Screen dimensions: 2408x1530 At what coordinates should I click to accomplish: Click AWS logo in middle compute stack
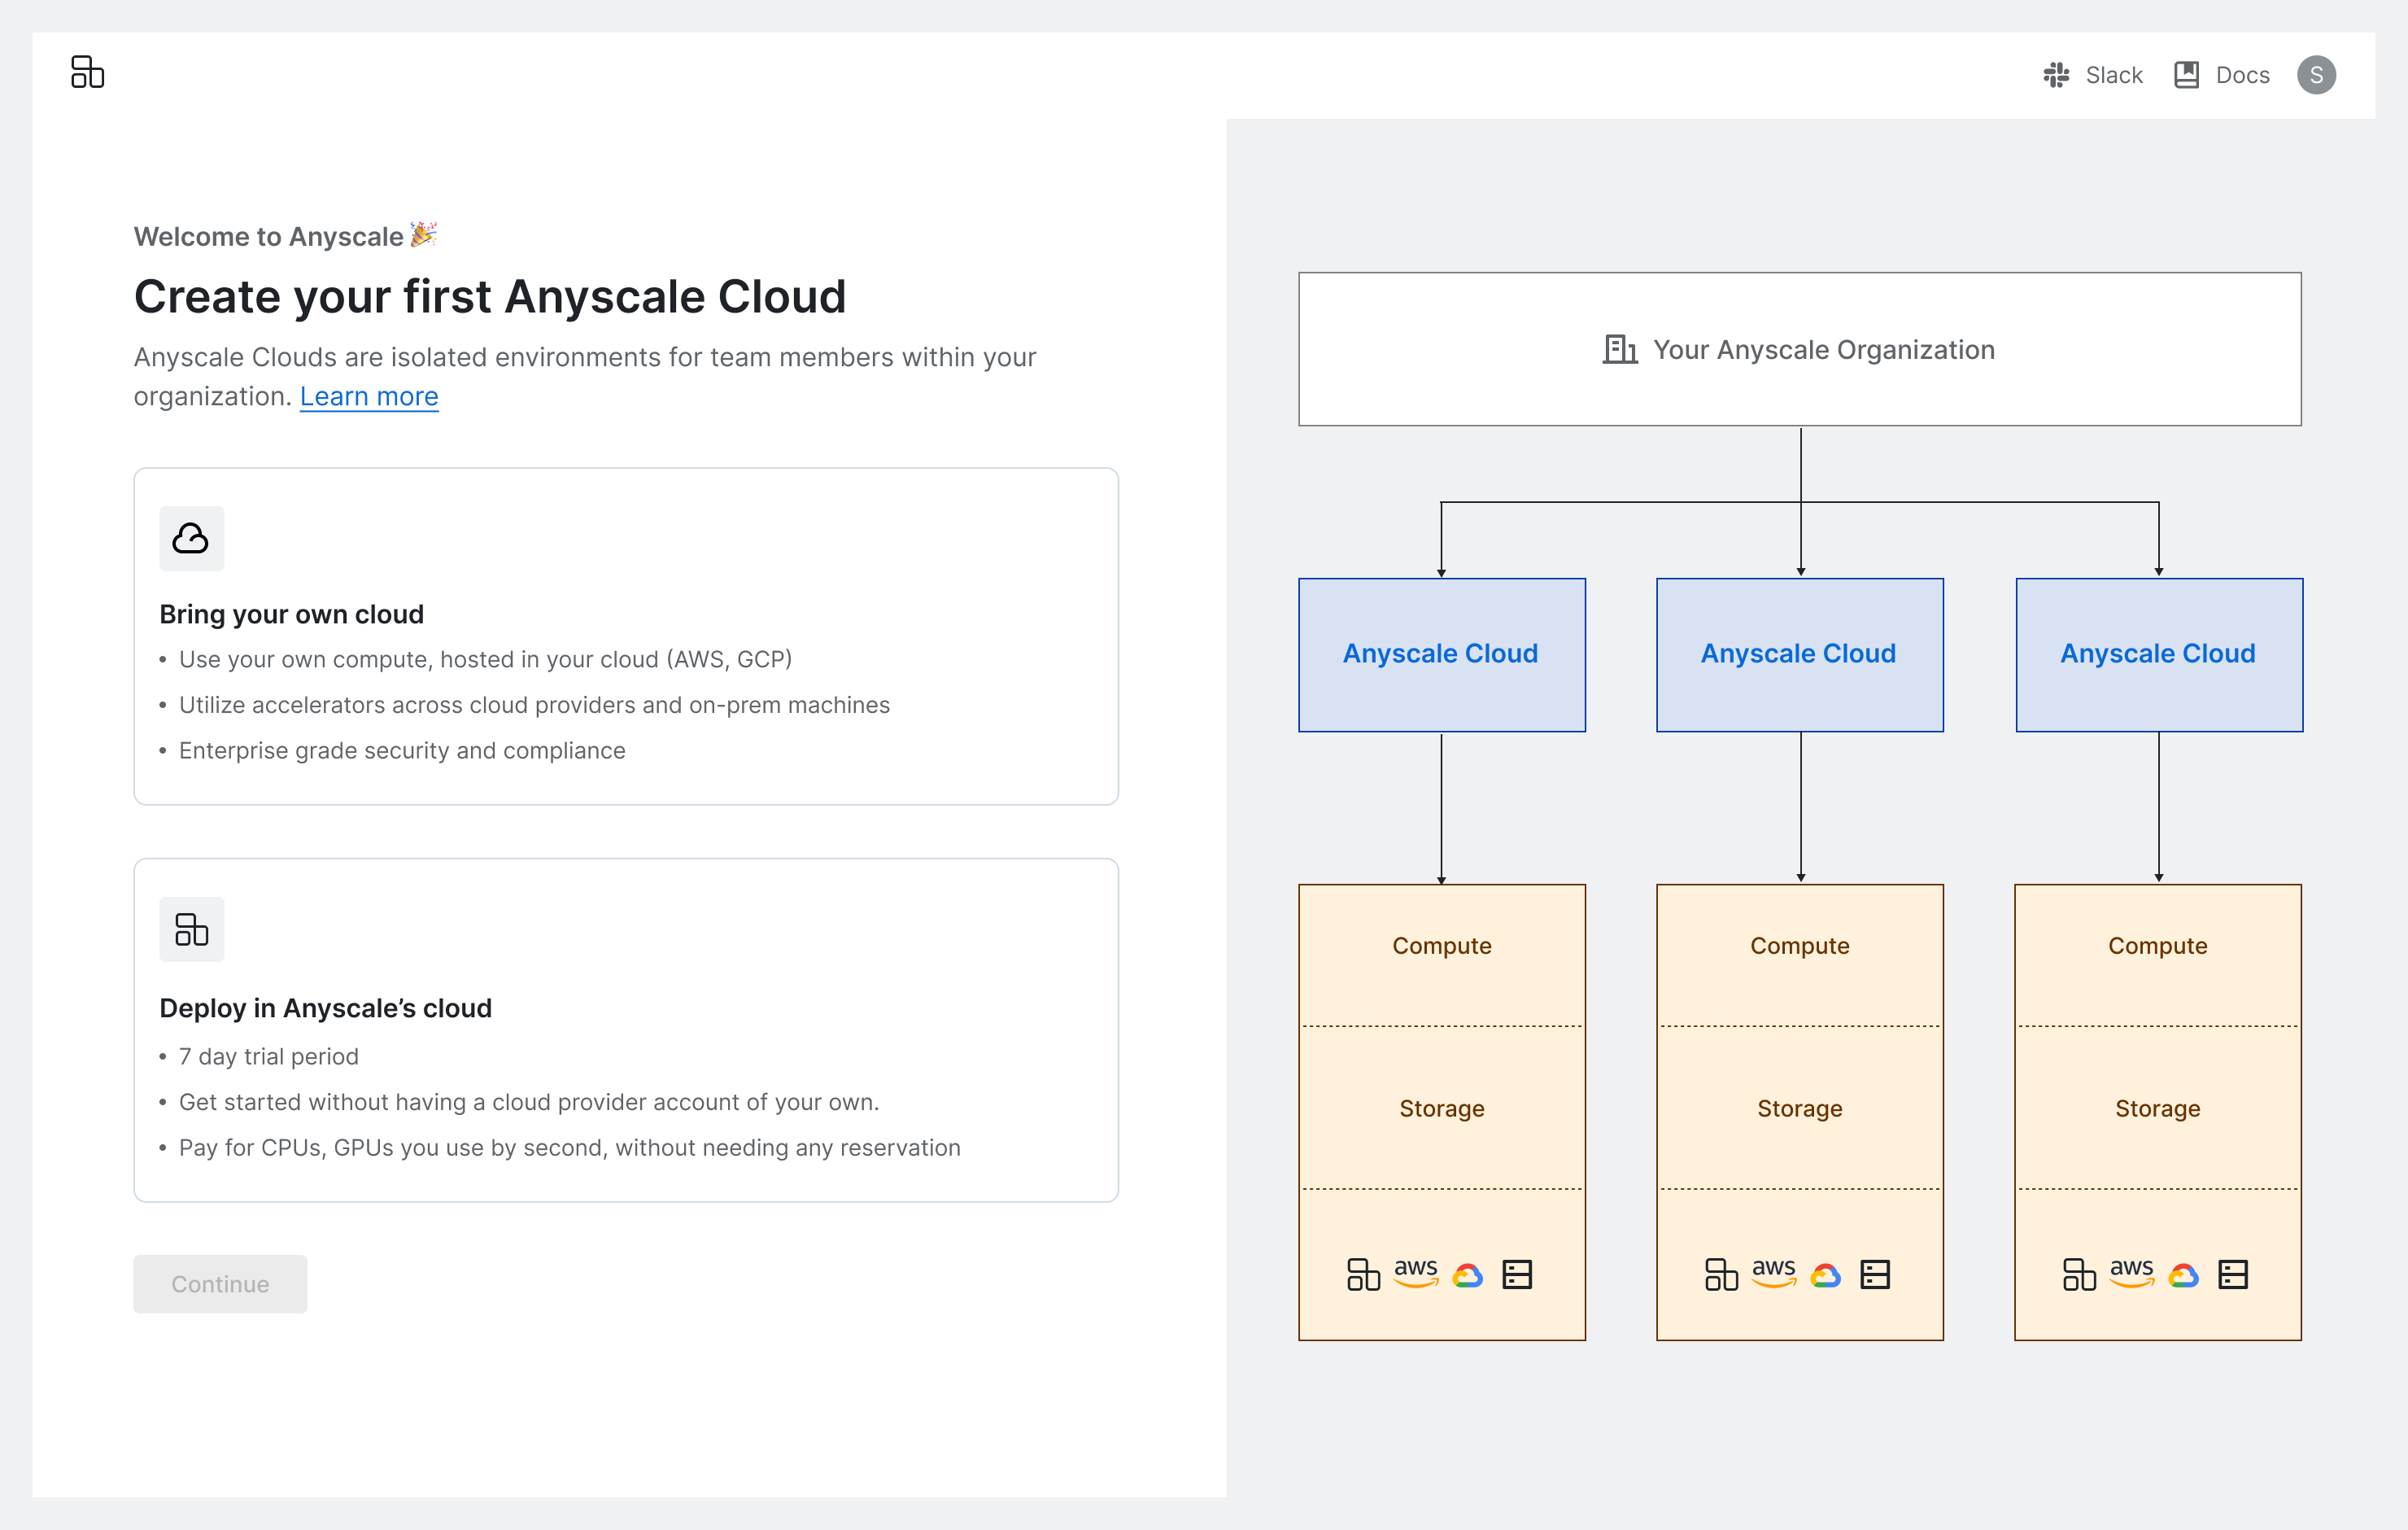[x=1774, y=1272]
